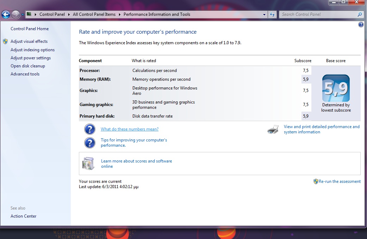Expand arrow after All Control Panel Items
The height and width of the screenshot is (239, 367).
[x=120, y=14]
